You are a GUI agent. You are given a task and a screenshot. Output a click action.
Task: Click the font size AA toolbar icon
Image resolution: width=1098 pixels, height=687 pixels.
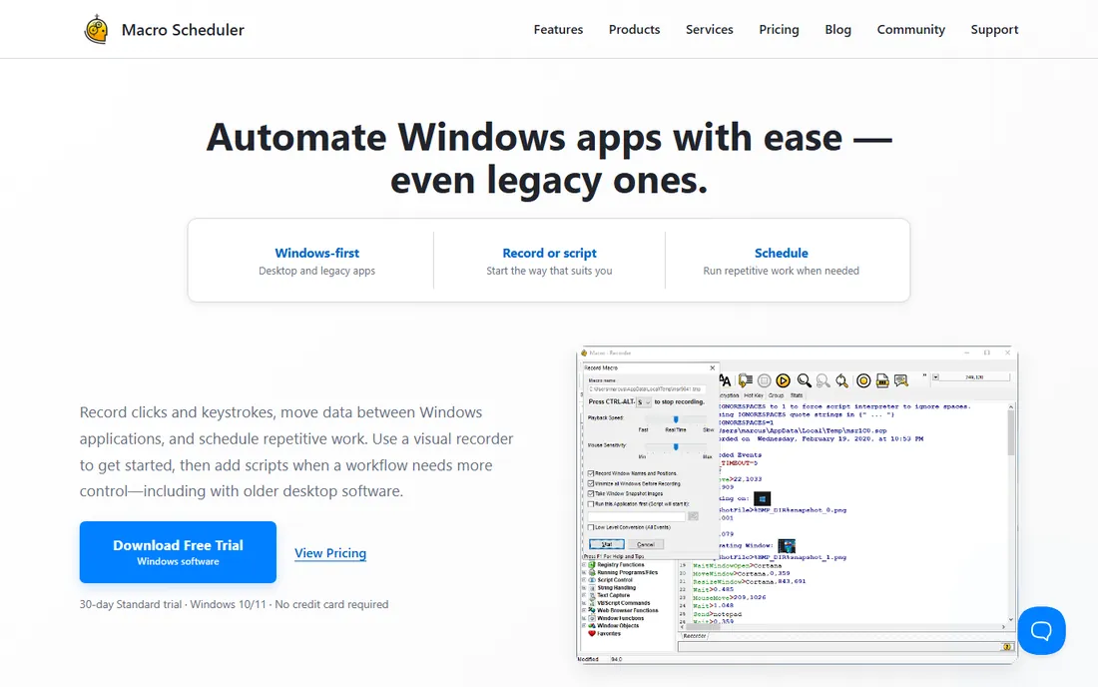[725, 381]
